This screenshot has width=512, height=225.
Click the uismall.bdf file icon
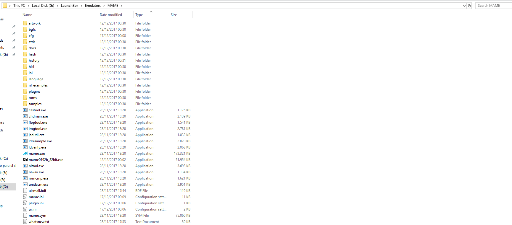point(25,190)
